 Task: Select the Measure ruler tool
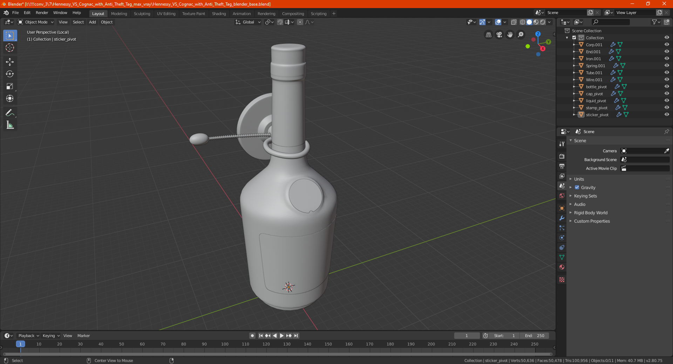tap(10, 125)
